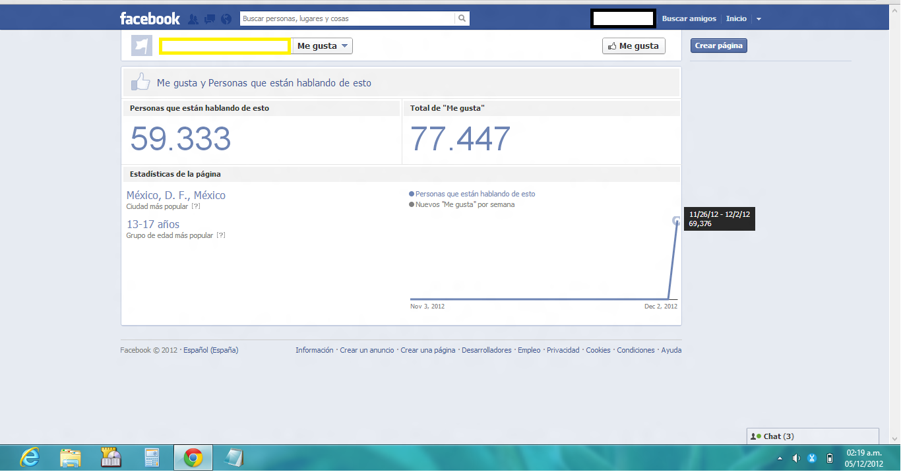Screen dimensions: 901x472
Task: Open the media library taskbar icon
Action: [111, 457]
